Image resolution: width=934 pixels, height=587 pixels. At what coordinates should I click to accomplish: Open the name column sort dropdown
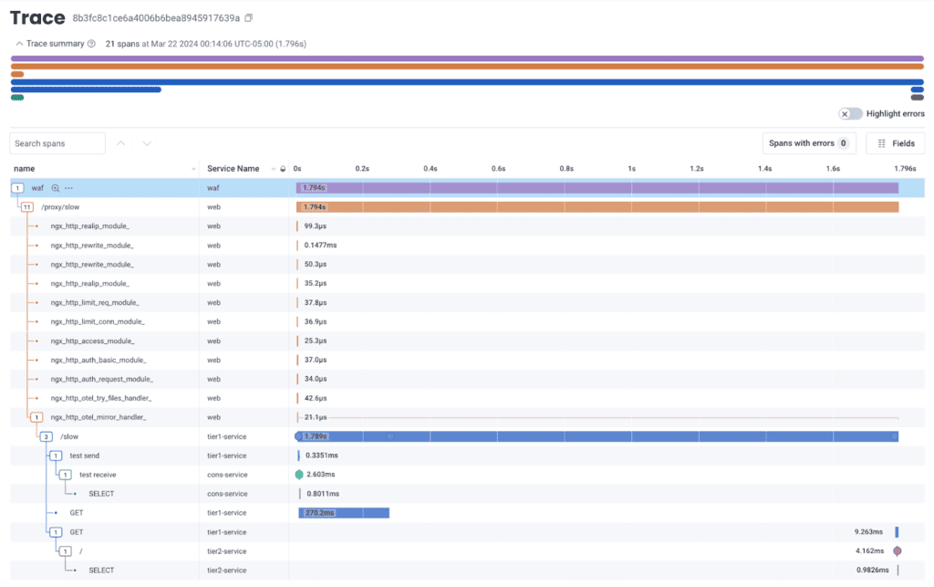(x=193, y=169)
